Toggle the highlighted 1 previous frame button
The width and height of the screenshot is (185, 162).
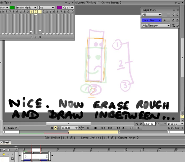pos(31,12)
